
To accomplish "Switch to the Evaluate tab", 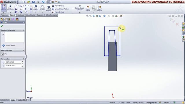I will 40,15.
